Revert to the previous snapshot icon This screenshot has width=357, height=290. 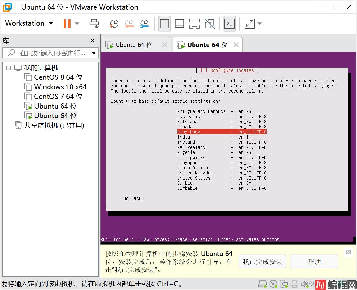[129, 23]
